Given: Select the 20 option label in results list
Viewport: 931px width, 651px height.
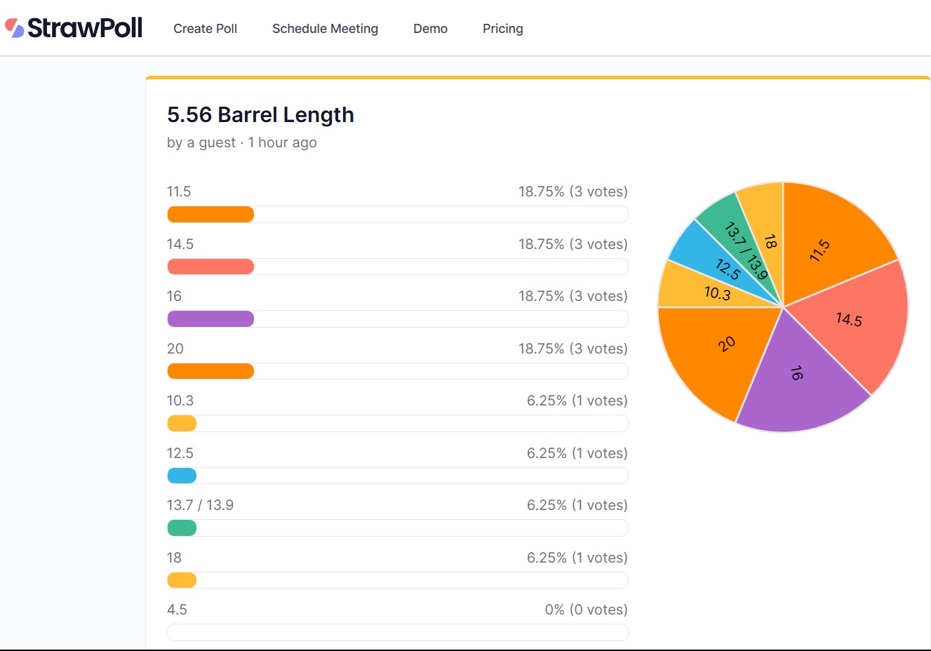Looking at the screenshot, I should [x=175, y=349].
